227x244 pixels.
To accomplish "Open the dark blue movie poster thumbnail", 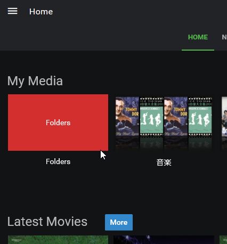I will 164,240.
